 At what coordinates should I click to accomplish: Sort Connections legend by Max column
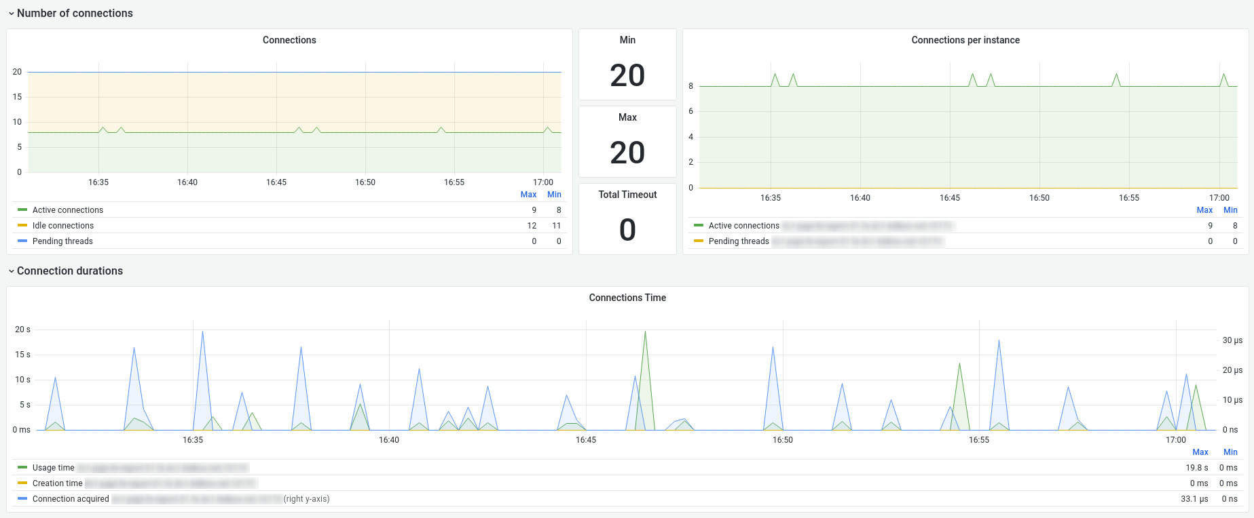[x=528, y=195]
